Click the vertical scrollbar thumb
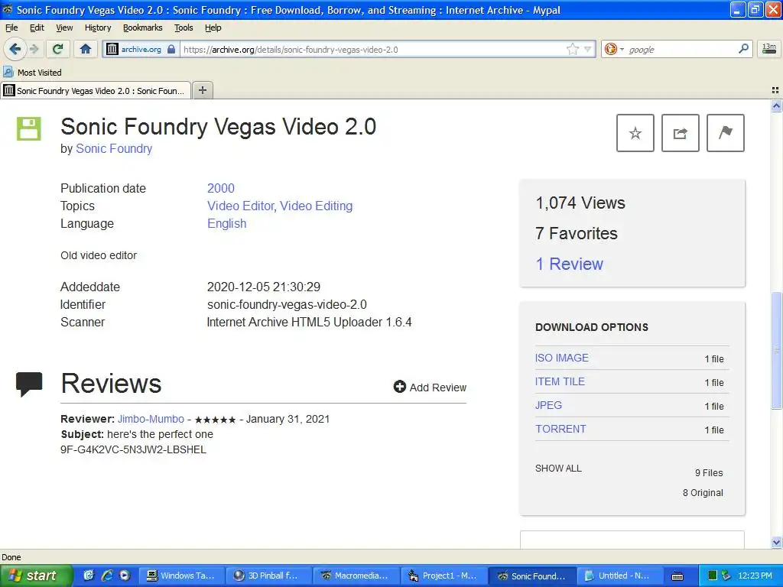 776,350
